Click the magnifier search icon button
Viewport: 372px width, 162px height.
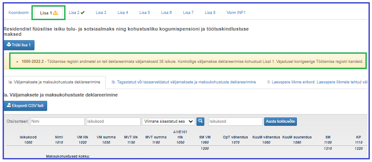click(x=200, y=121)
